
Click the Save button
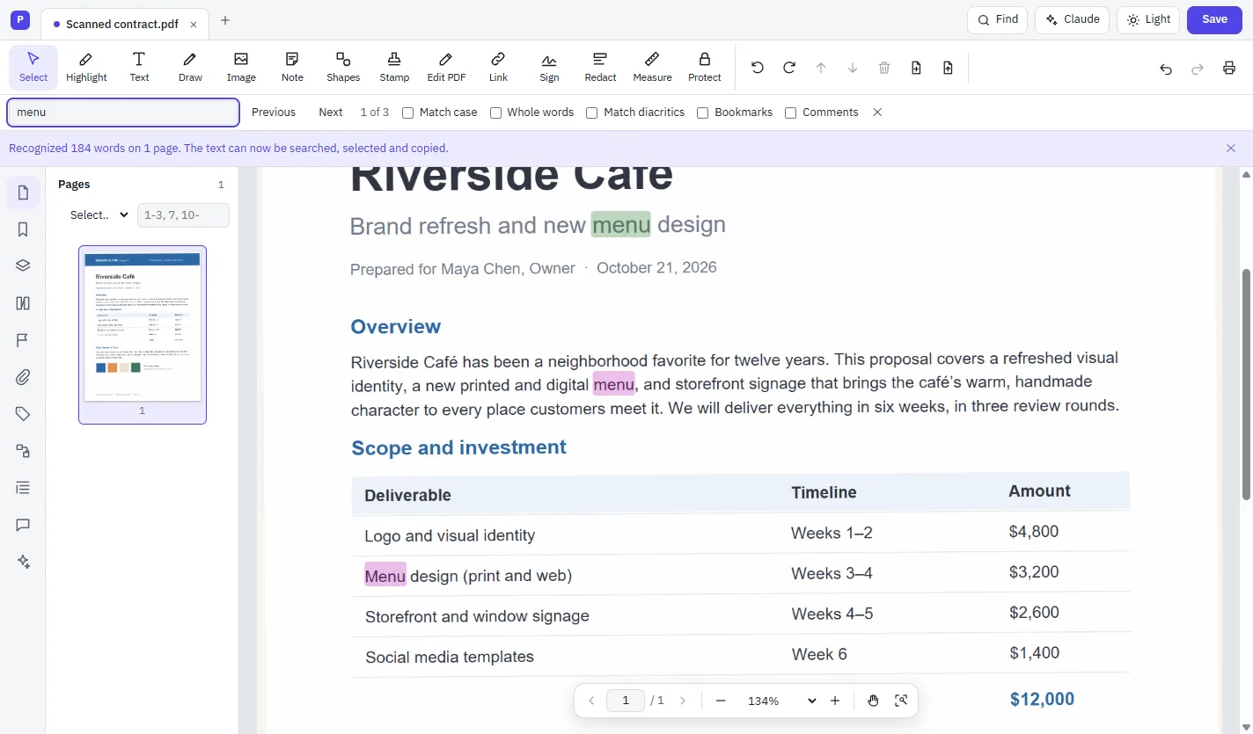pos(1214,19)
